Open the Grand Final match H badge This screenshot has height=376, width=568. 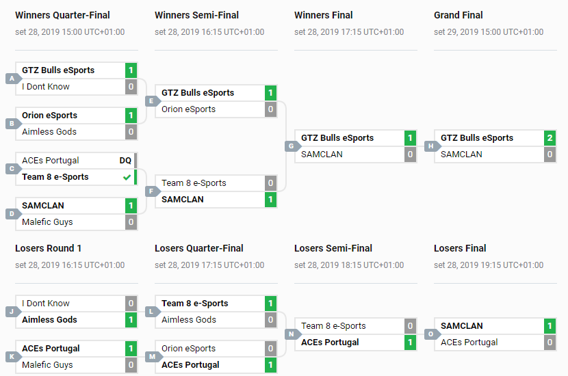[x=430, y=146]
